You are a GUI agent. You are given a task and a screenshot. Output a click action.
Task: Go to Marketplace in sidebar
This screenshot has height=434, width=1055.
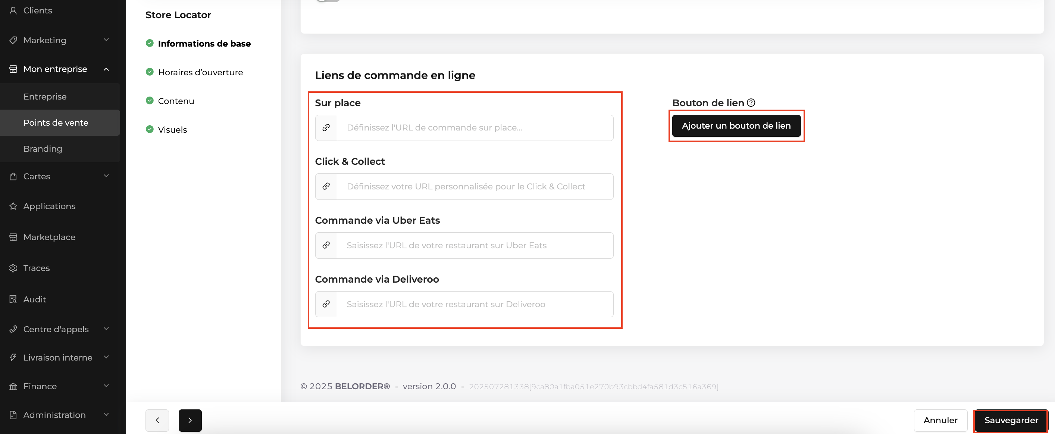49,237
